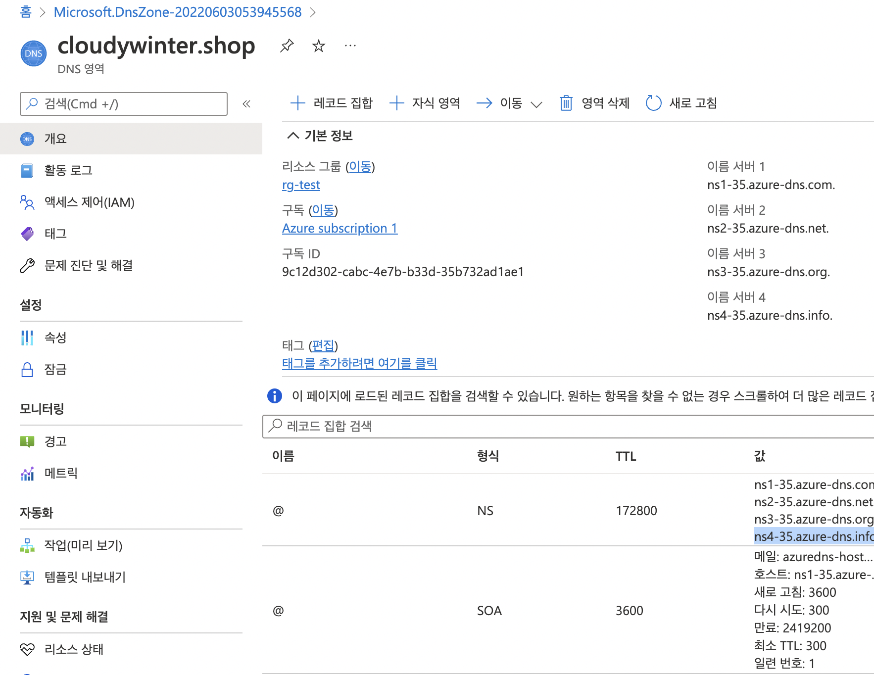Click NS record type cell

485,511
